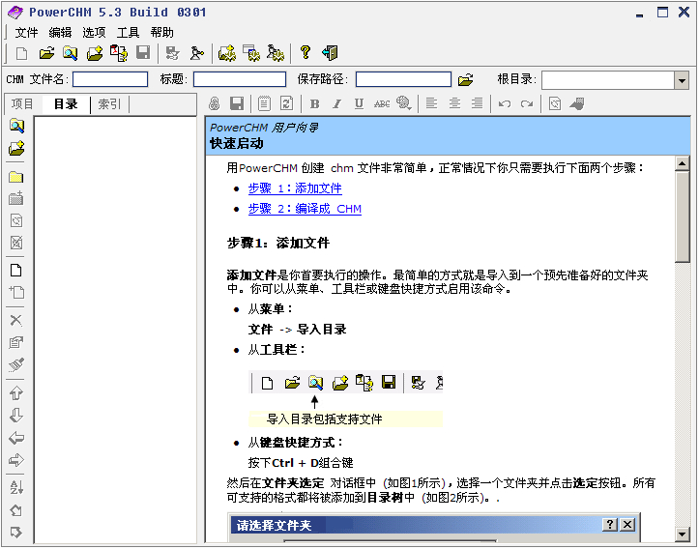Screen dimensions: 699x549
Task: Click the 保存路径 input field
Action: (x=403, y=79)
